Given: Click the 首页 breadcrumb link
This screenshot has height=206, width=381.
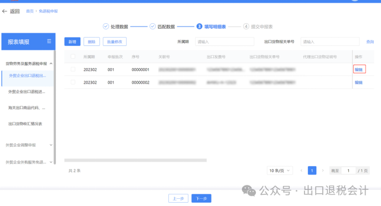Looking at the screenshot, I should coord(30,11).
